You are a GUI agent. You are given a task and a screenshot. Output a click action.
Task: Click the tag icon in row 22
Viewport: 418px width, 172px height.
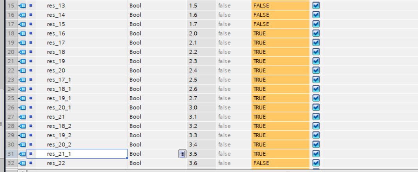pos(22,71)
